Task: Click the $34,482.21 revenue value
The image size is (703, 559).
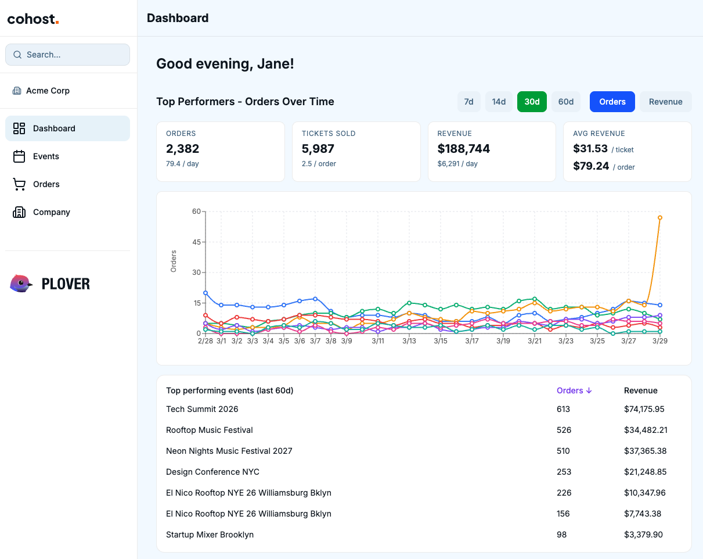Action: pos(646,430)
